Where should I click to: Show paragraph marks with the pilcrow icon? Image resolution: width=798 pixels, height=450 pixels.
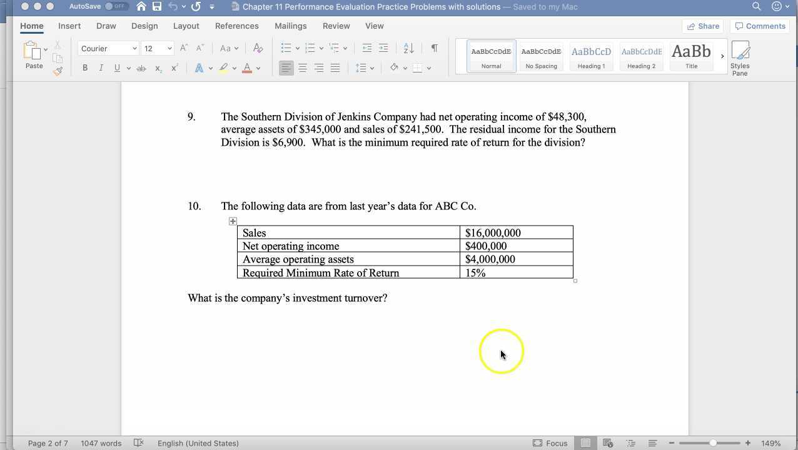click(x=434, y=47)
